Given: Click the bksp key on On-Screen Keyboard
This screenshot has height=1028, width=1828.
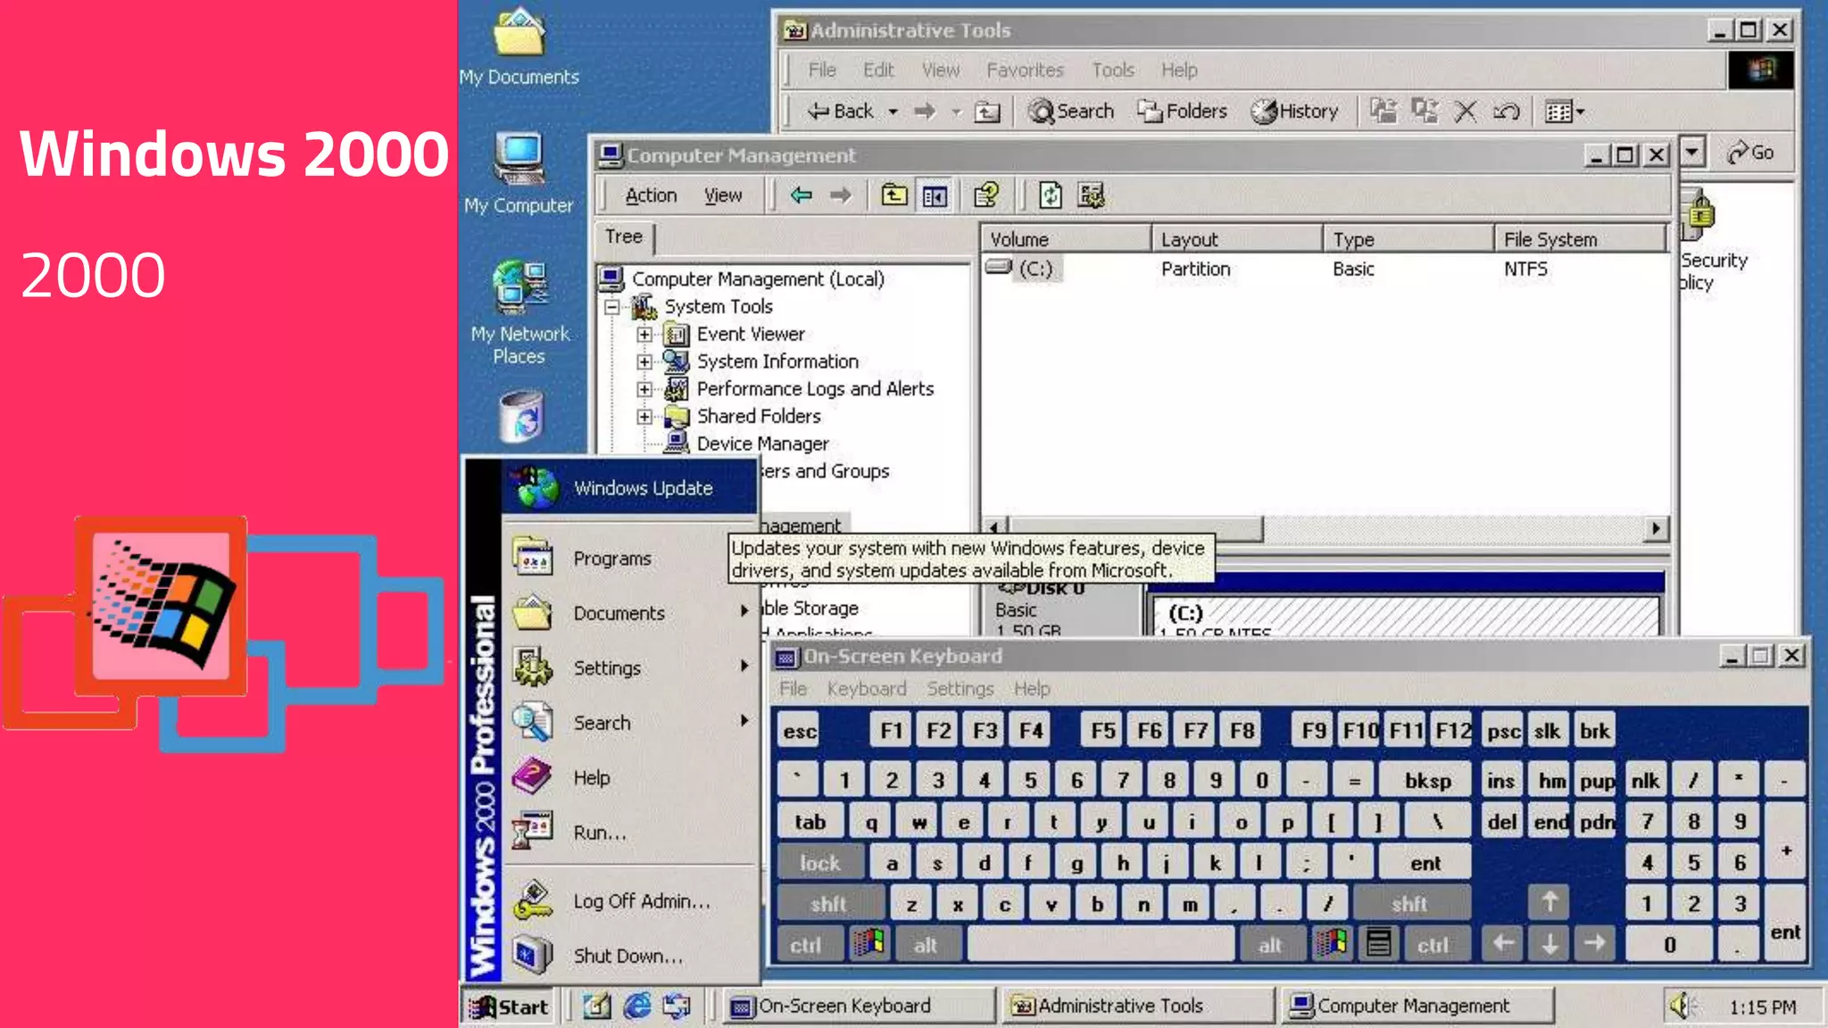Looking at the screenshot, I should point(1427,781).
